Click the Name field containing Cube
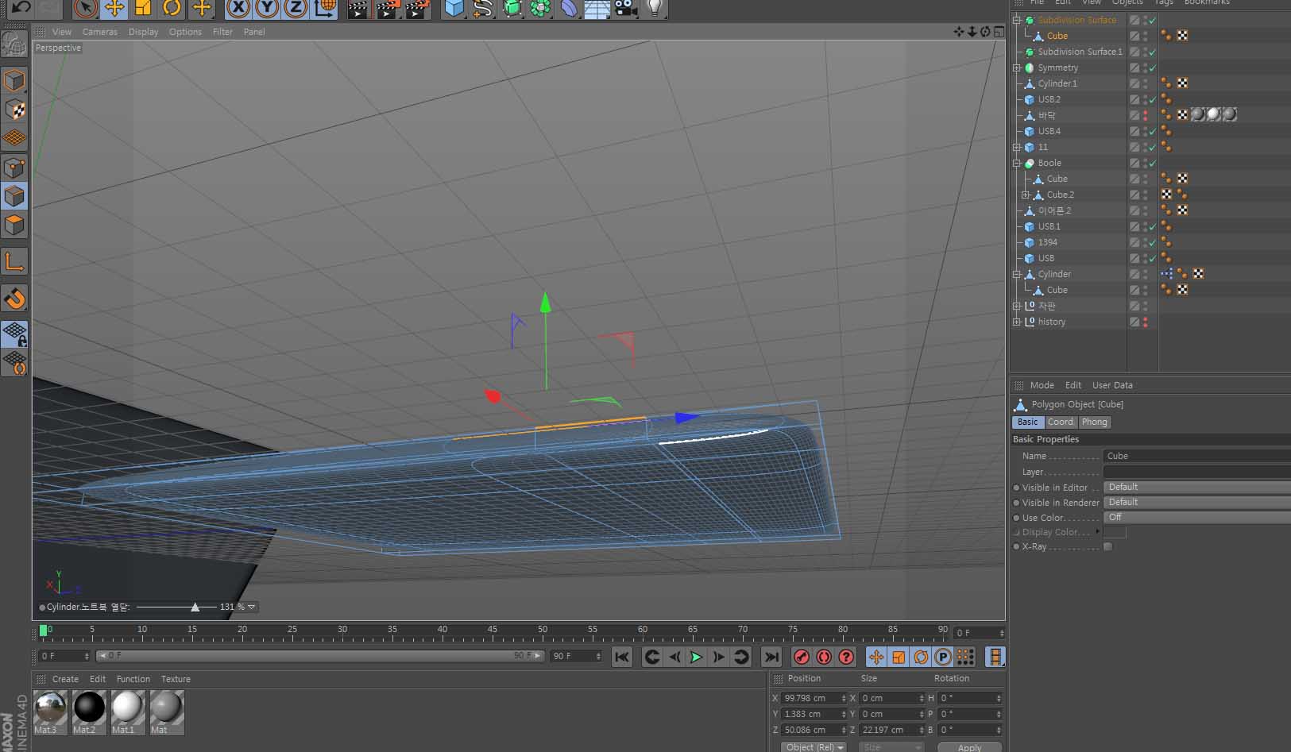1291x752 pixels. (x=1196, y=456)
